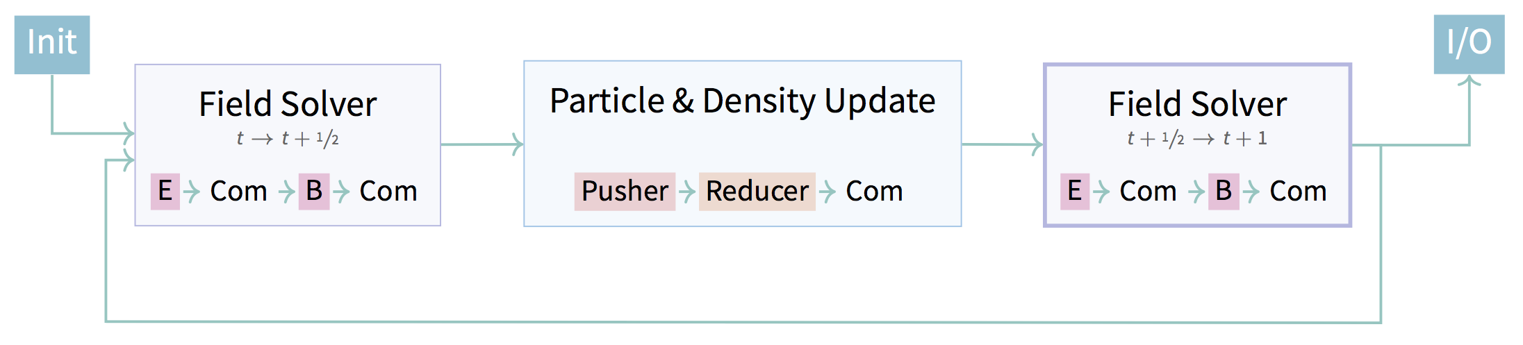Click the t + 1/2 → t + 1 label
1523x345 pixels.
coord(1197,139)
